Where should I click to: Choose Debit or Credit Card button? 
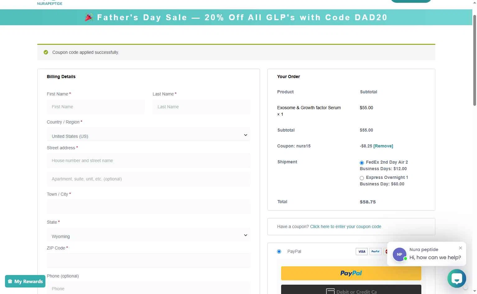click(351, 290)
